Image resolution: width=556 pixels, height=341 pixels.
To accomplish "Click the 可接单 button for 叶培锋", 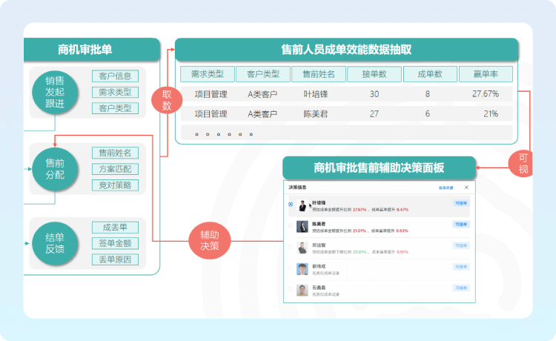I will (x=460, y=202).
